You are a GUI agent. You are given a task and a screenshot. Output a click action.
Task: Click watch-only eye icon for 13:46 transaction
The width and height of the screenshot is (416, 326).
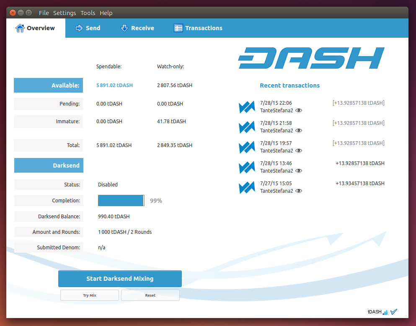click(x=299, y=171)
